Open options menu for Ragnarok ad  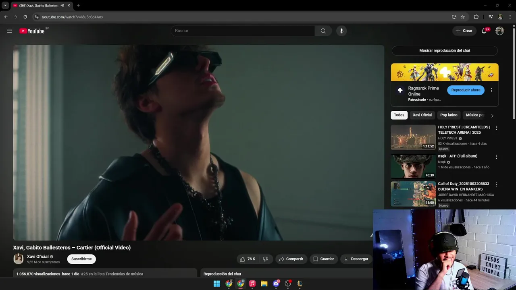pyautogui.click(x=491, y=90)
